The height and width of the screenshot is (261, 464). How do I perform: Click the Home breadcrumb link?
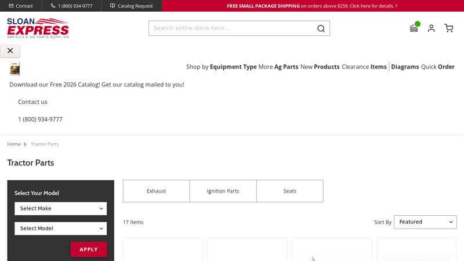(x=14, y=144)
